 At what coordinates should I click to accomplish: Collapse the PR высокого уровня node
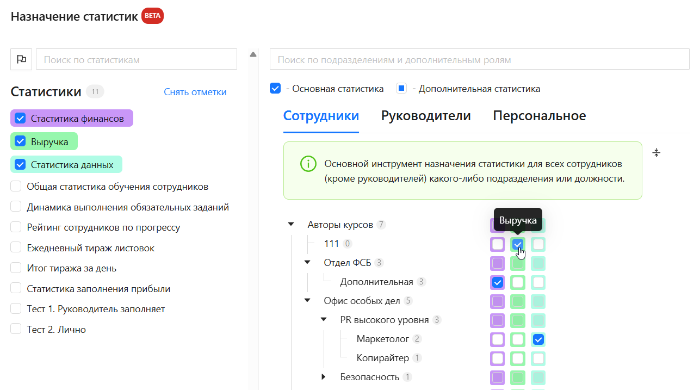(x=324, y=320)
